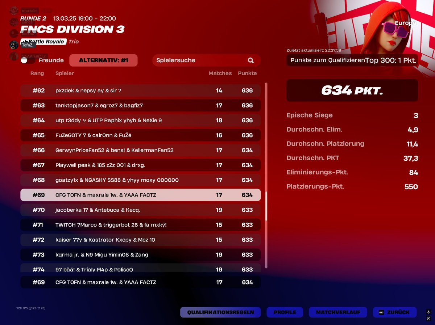This screenshot has width=435, height=325.
Task: Click the 634 PKT. score box
Action: (x=352, y=90)
